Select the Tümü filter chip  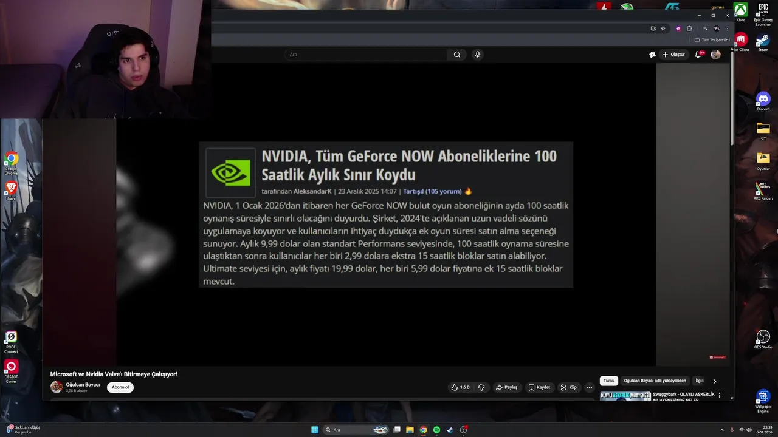click(x=609, y=381)
